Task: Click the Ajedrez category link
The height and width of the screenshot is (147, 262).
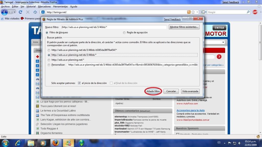Action: (x=119, y=103)
